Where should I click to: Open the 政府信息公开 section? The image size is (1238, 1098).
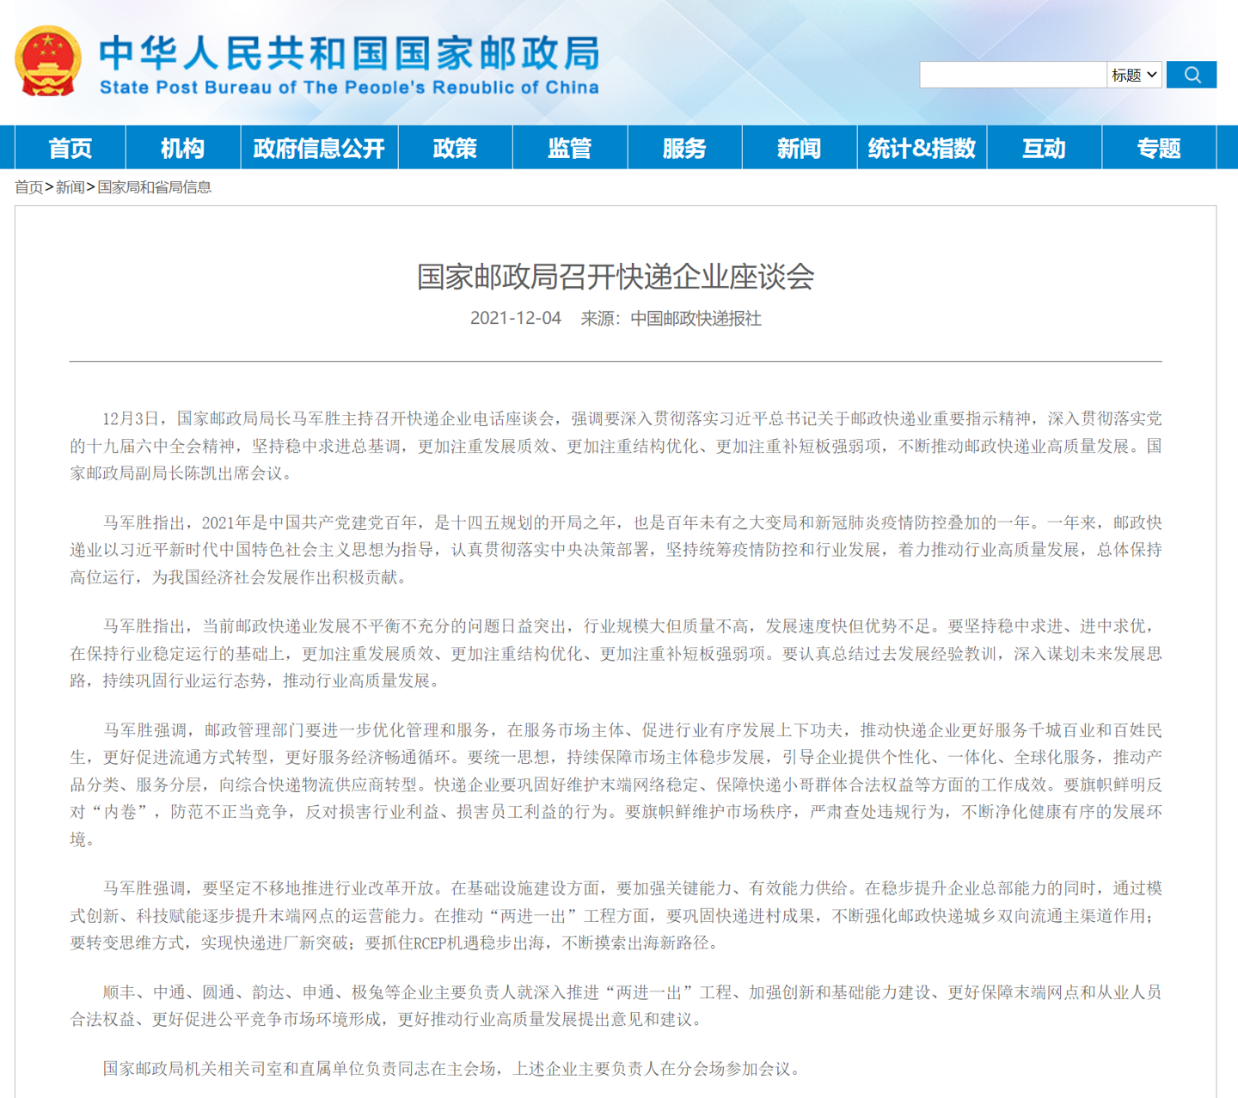[319, 147]
